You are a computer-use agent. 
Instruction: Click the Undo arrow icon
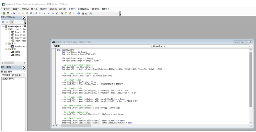coord(36,13)
